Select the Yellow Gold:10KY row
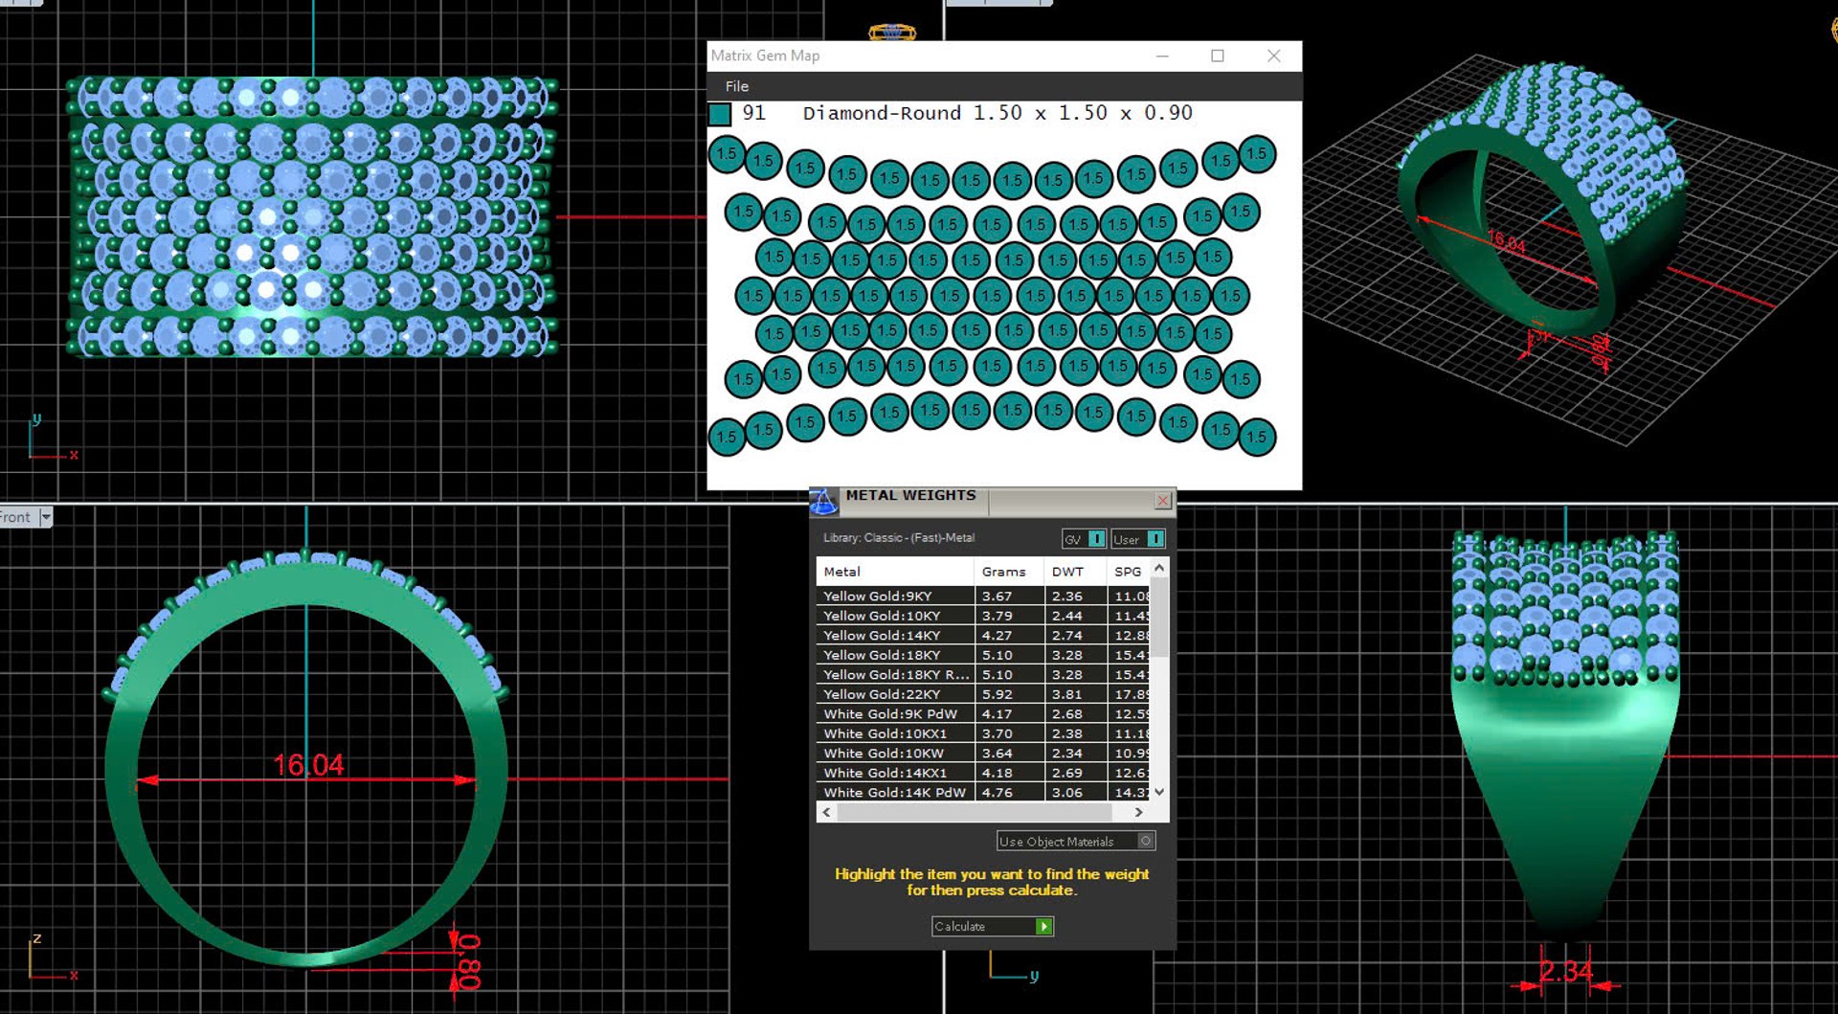1838x1014 pixels. 983,616
